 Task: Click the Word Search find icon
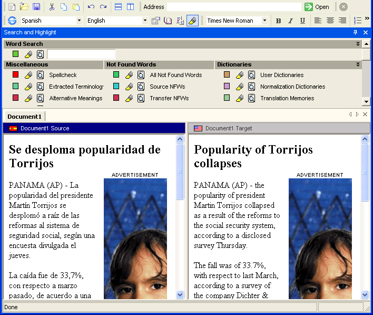(40, 54)
